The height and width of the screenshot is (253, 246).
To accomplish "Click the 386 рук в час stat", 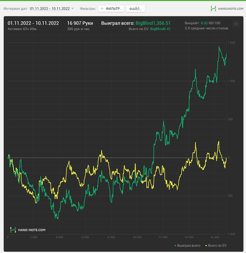I will coord(78,29).
